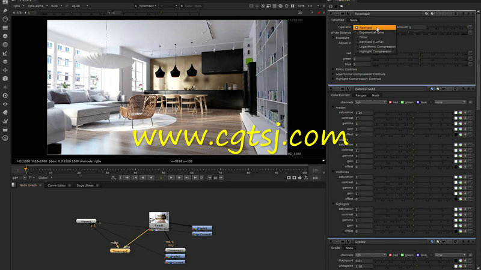
Task: Click master gamma slider track
Action: pyautogui.click(x=413, y=124)
